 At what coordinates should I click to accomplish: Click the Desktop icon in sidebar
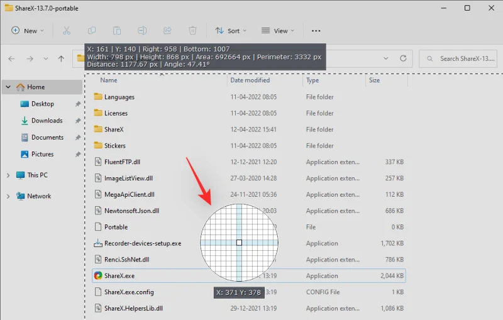click(x=25, y=104)
